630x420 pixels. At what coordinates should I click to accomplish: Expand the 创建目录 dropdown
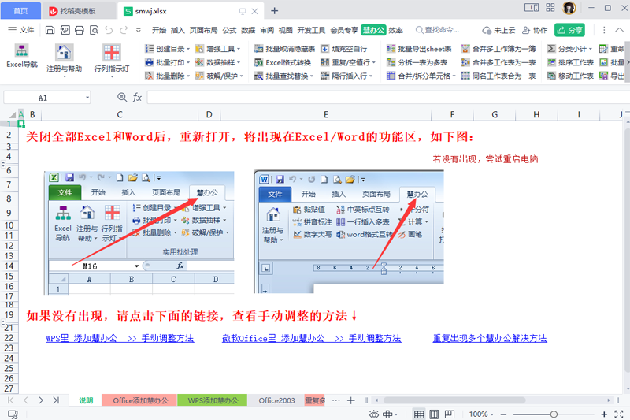click(x=169, y=48)
